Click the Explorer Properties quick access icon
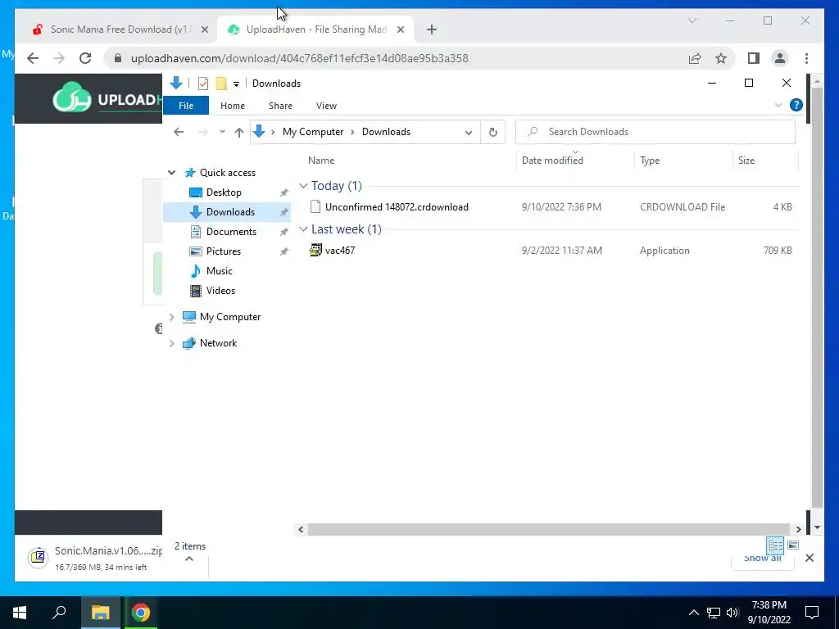Image resolution: width=839 pixels, height=629 pixels. 203,84
